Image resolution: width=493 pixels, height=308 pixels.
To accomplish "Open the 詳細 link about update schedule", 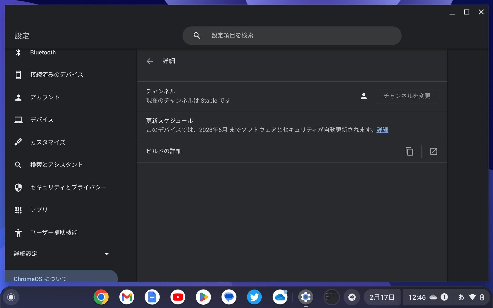I will click(x=382, y=130).
